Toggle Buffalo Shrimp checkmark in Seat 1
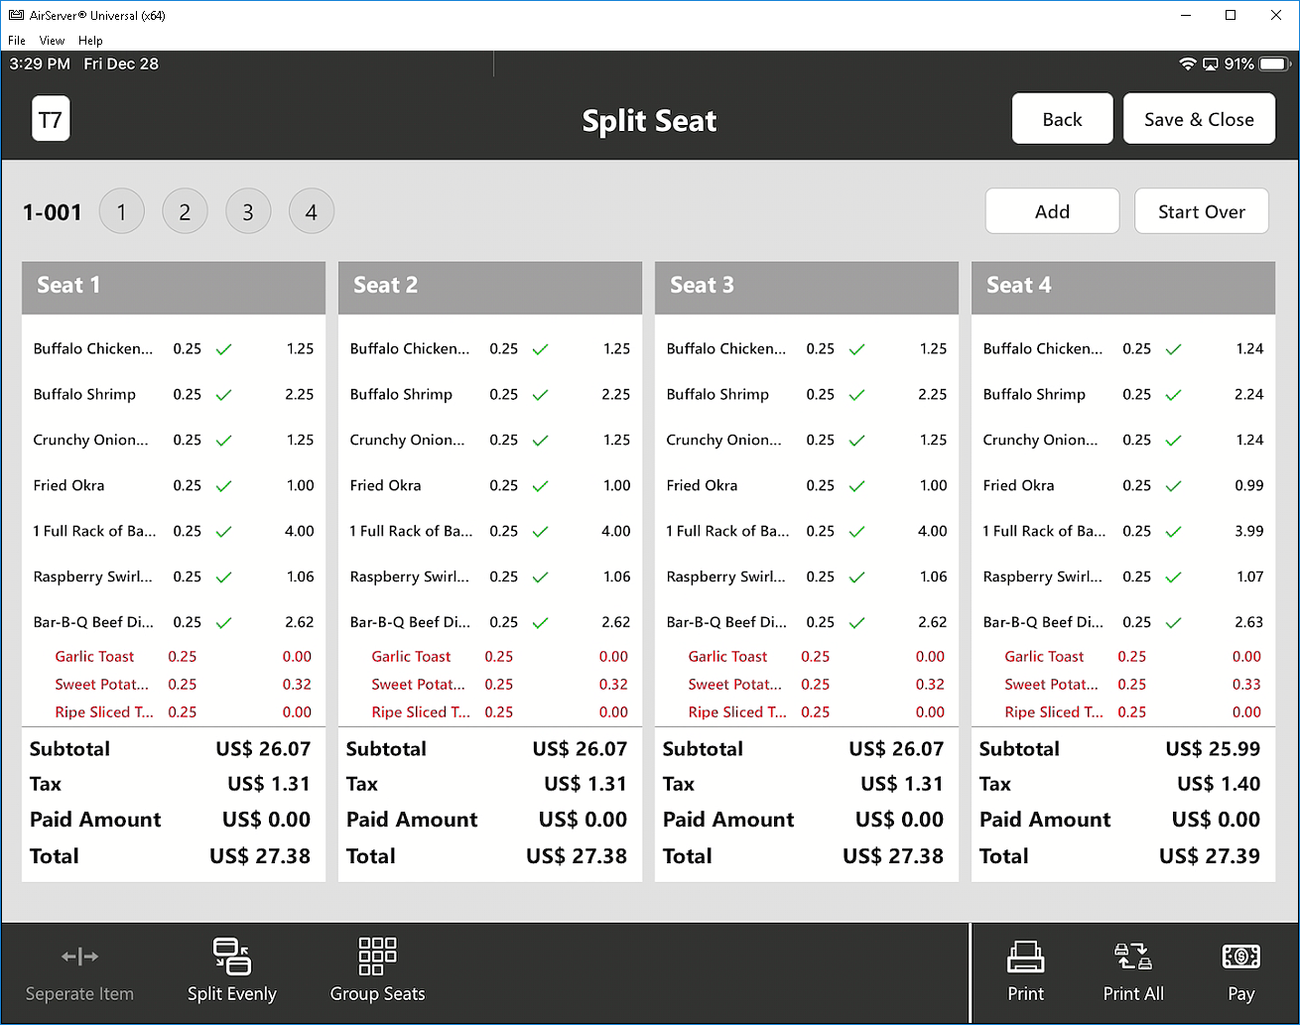 coord(224,395)
